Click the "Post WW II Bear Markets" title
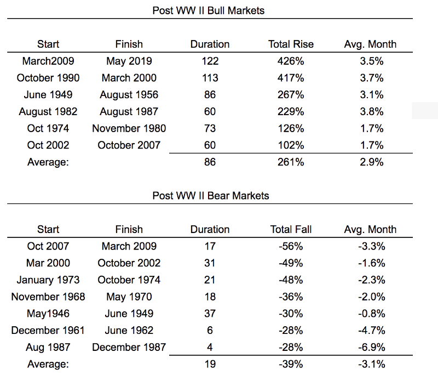Image resolution: width=438 pixels, height=386 pixels. tap(210, 195)
